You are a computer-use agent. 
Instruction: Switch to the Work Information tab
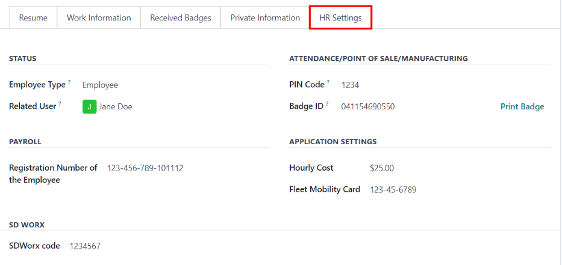click(99, 18)
